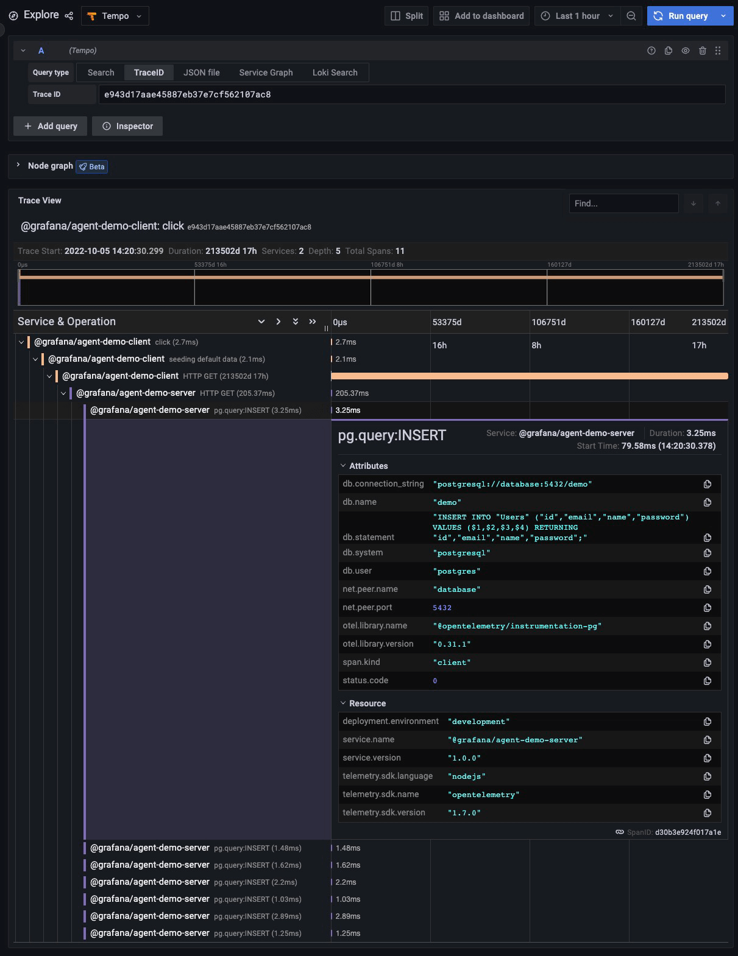
Task: Click the Trace ID input field
Action: click(412, 94)
